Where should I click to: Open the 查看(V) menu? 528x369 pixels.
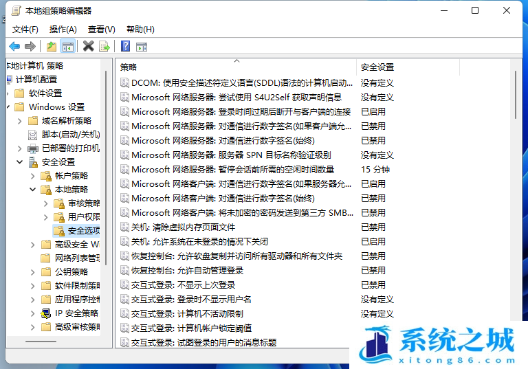tap(102, 29)
